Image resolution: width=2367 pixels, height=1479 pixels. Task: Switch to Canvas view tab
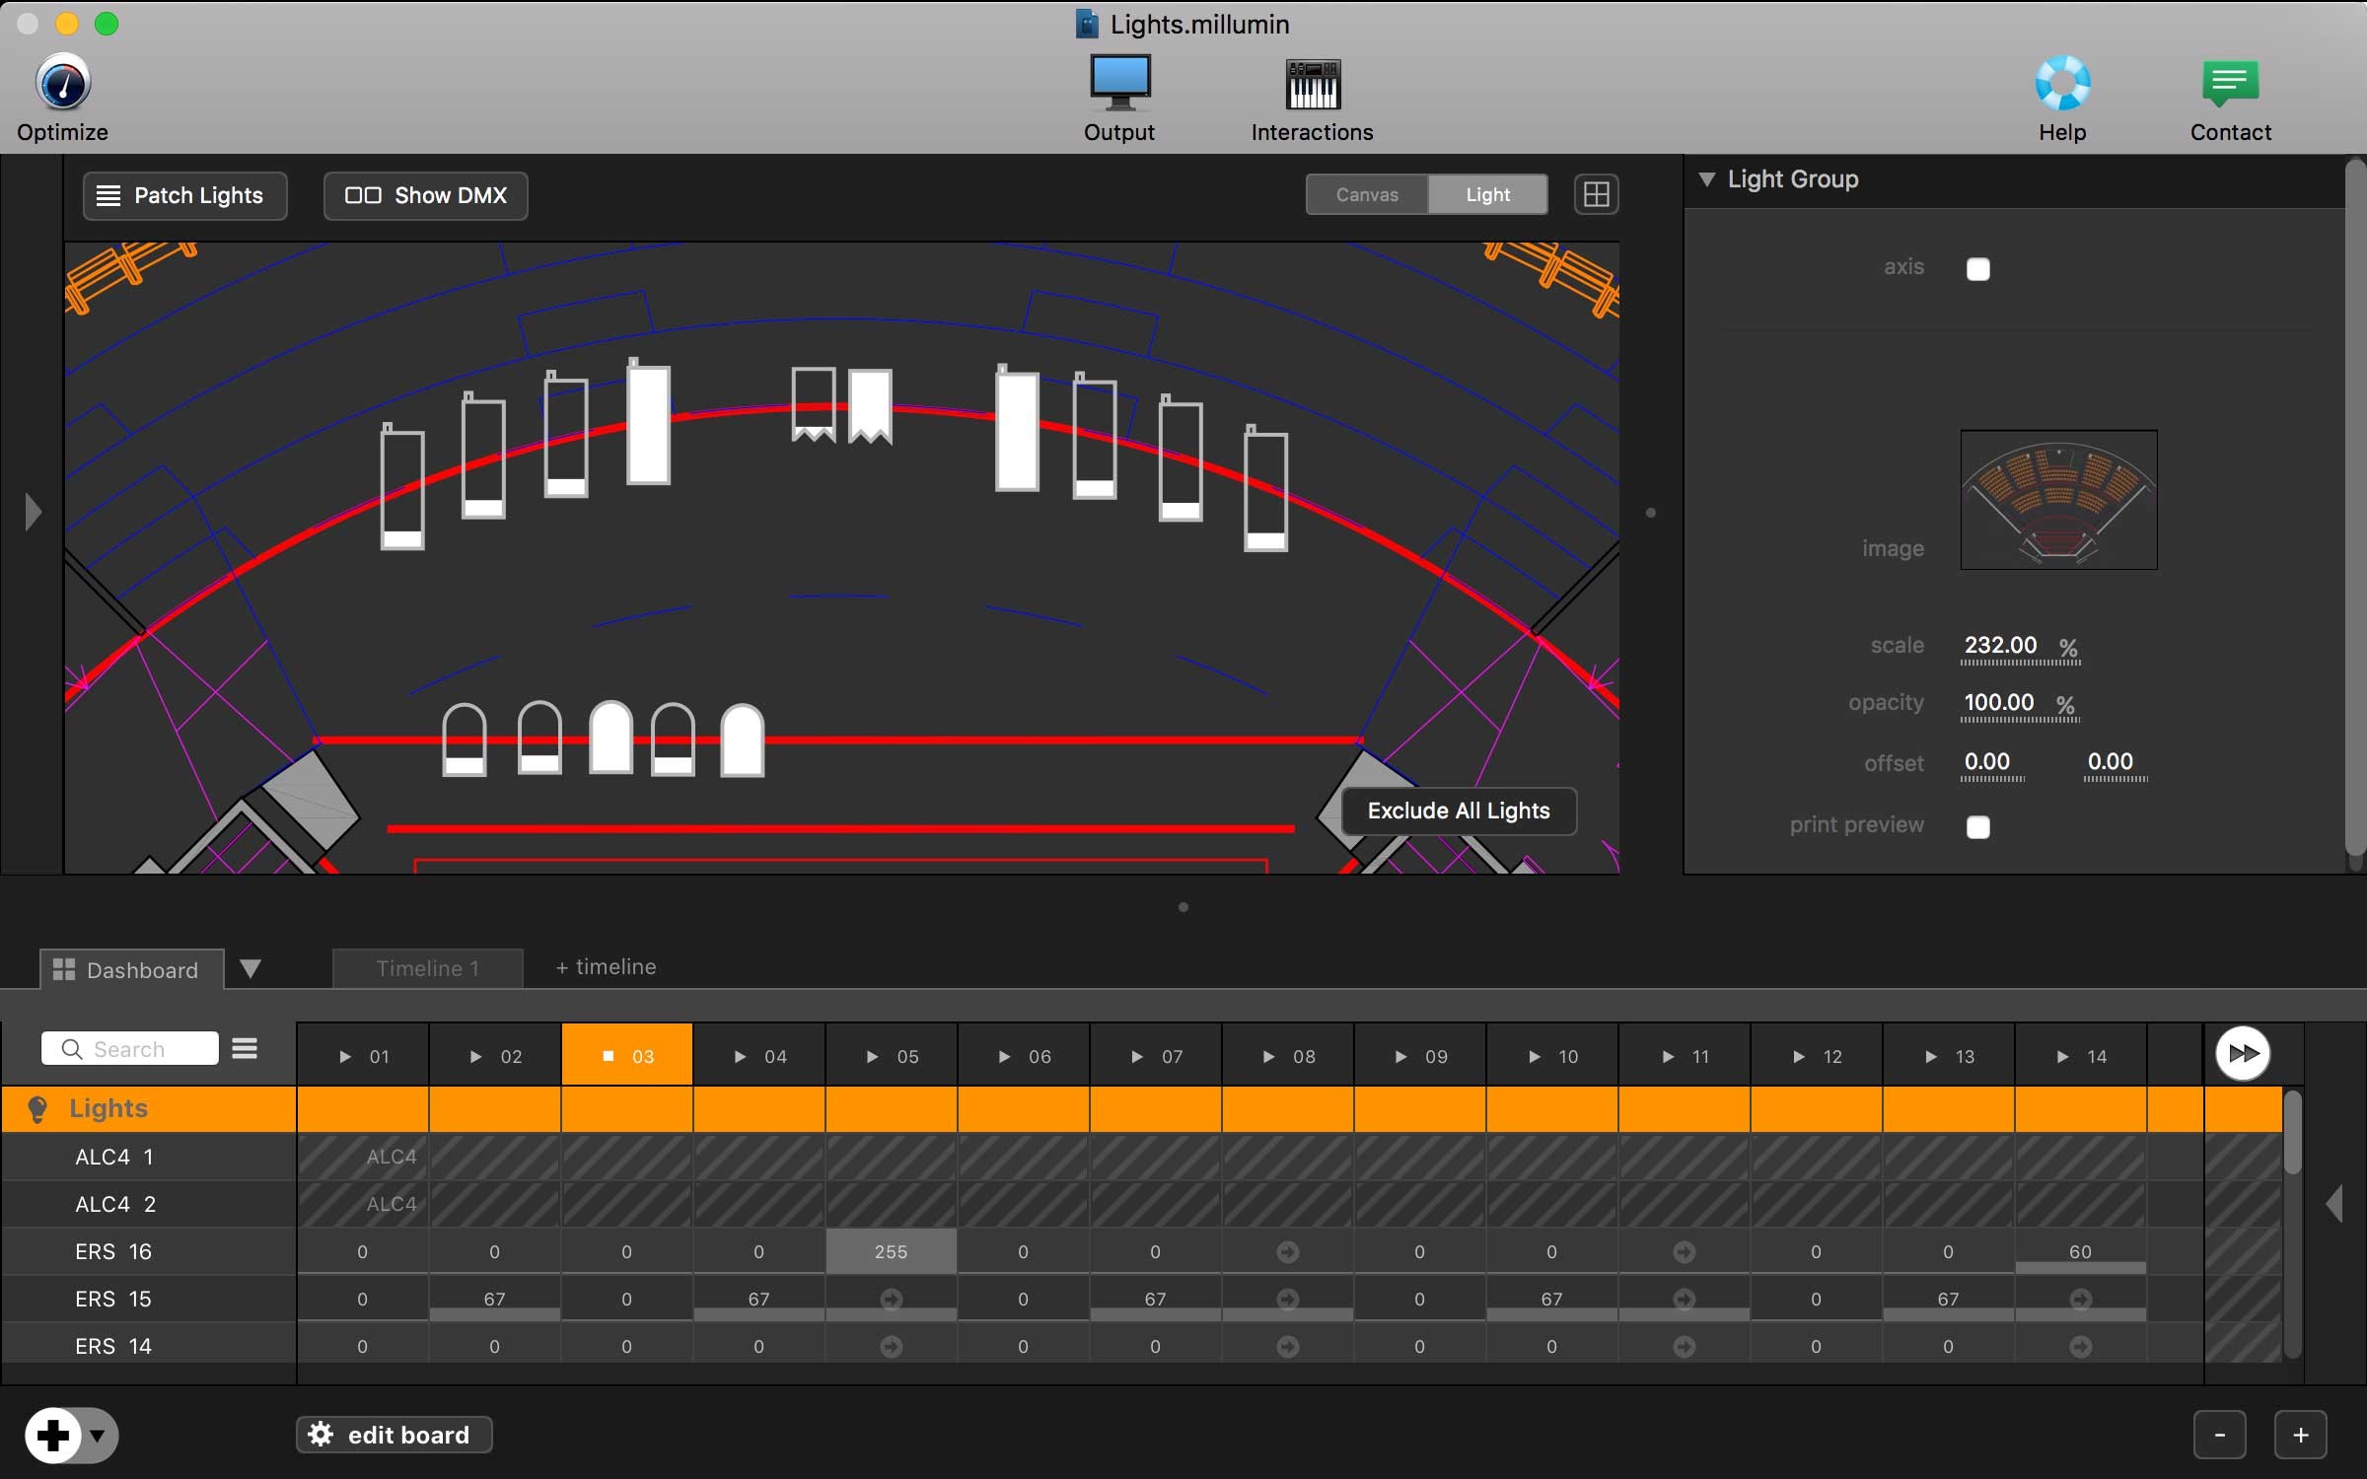point(1367,192)
